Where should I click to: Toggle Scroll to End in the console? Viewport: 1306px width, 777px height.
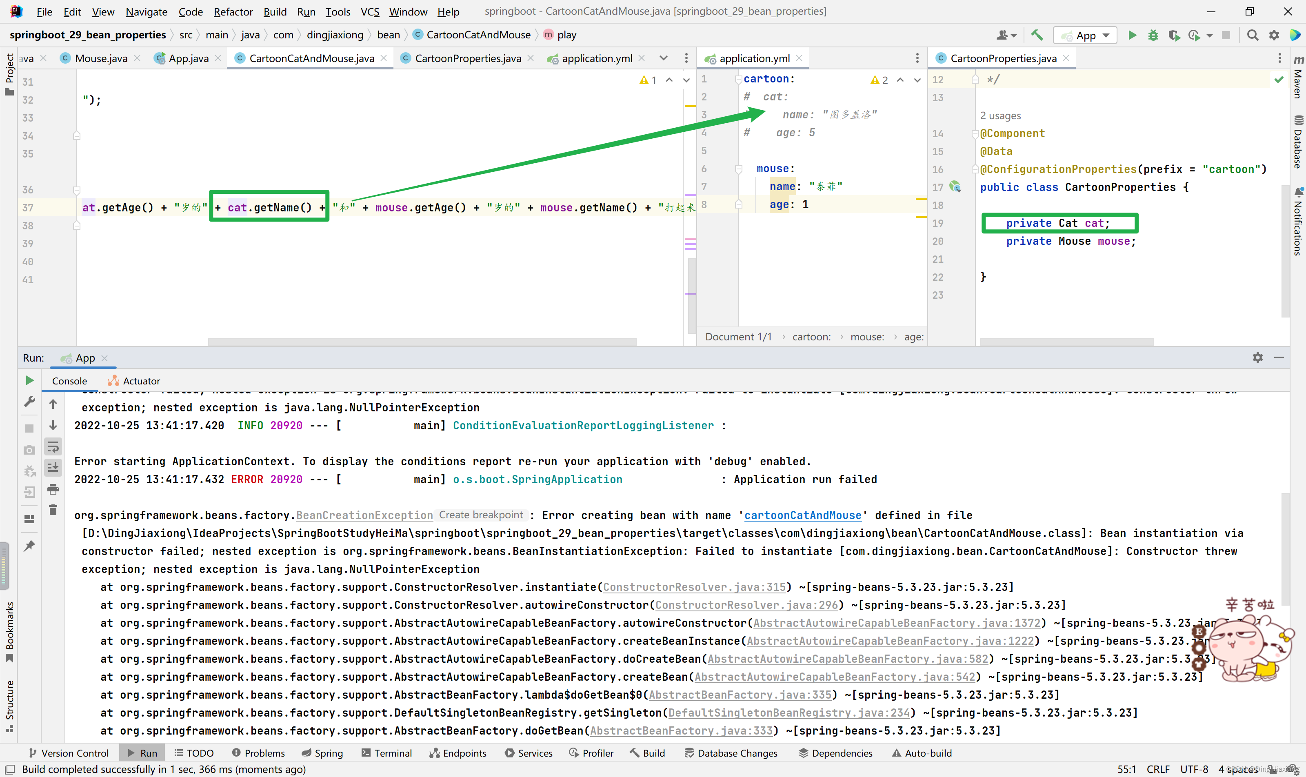point(53,468)
